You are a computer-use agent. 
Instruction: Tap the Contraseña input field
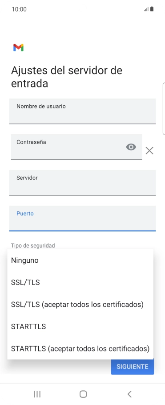76,147
